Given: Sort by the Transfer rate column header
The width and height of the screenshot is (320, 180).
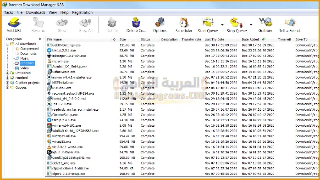Looking at the screenshot, I should 192,39.
